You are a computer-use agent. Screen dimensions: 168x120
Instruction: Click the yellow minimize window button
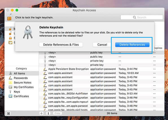(12, 10)
